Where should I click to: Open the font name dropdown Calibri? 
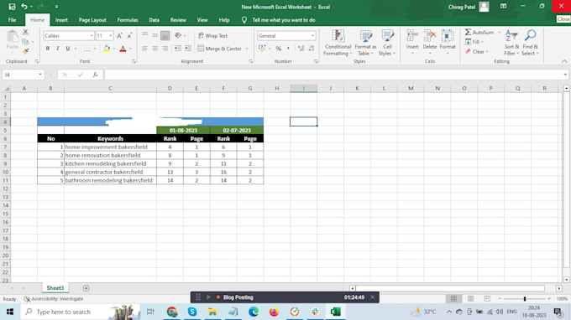[x=92, y=35]
